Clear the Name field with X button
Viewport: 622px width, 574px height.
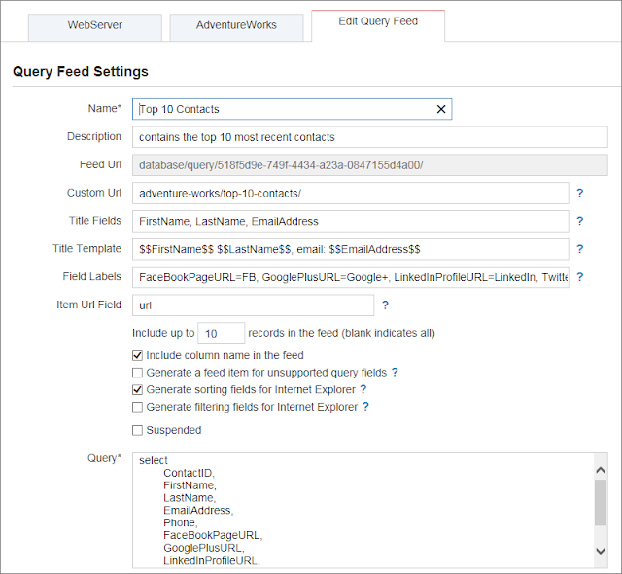tap(441, 110)
